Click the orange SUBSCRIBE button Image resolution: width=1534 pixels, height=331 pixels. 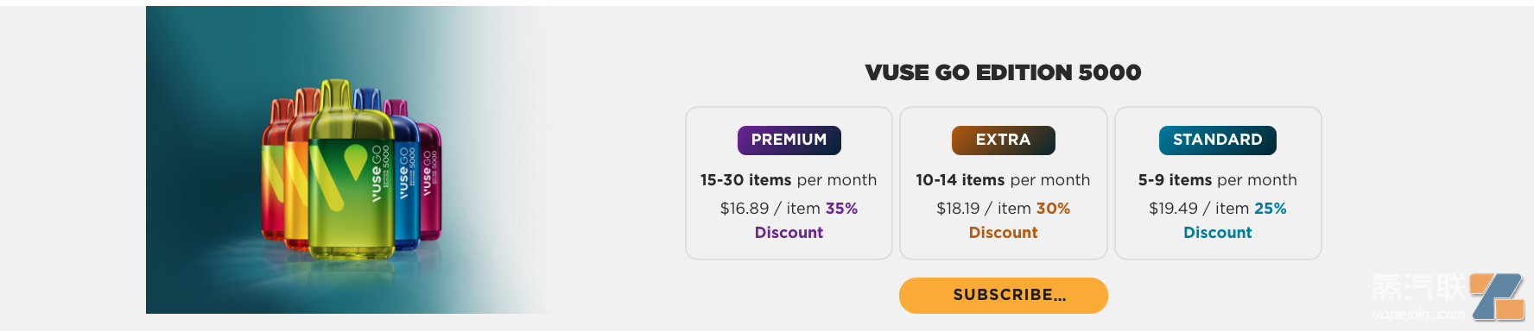tap(1003, 295)
